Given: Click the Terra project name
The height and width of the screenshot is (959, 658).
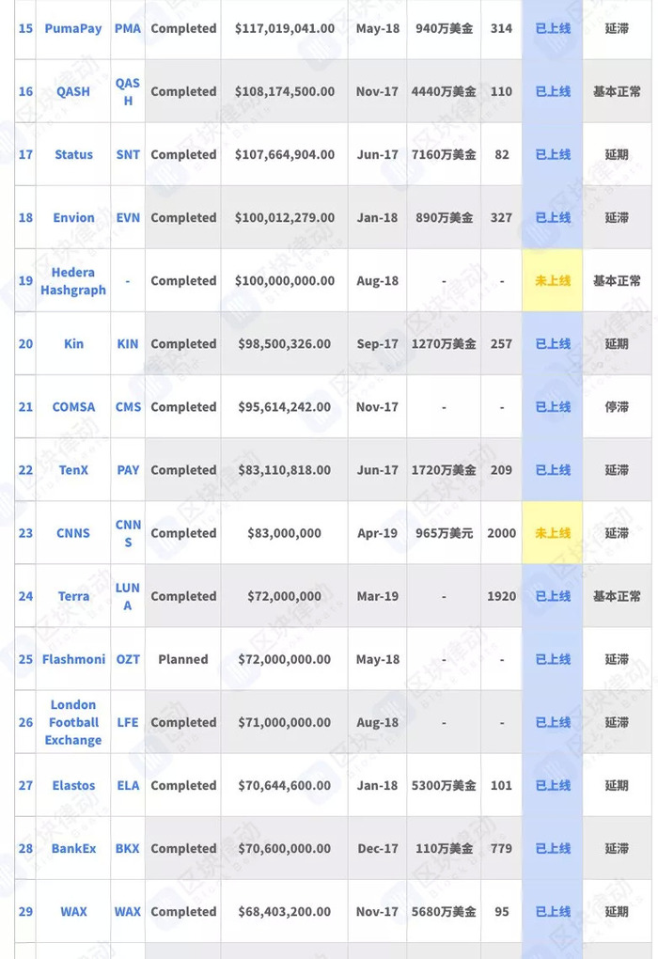Looking at the screenshot, I should [x=73, y=596].
